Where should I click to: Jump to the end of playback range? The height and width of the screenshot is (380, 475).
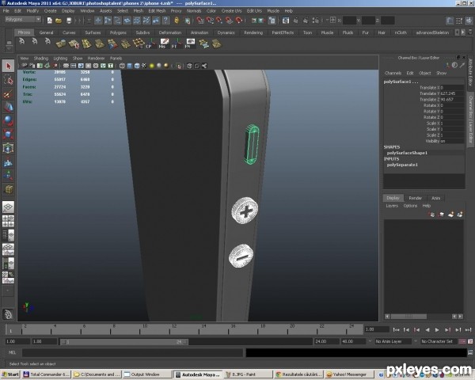(468, 329)
